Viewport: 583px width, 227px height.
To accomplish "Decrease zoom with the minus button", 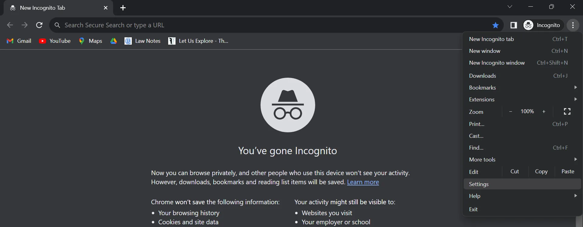I will point(511,111).
